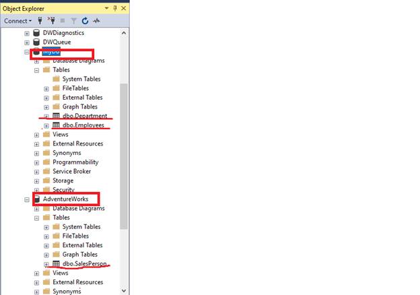Click the vertical scrollbar thumb
The image size is (420, 295).
tap(124, 156)
